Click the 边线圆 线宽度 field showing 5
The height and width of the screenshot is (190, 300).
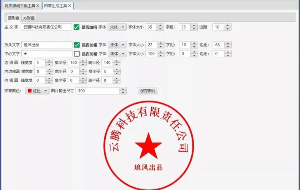40,62
